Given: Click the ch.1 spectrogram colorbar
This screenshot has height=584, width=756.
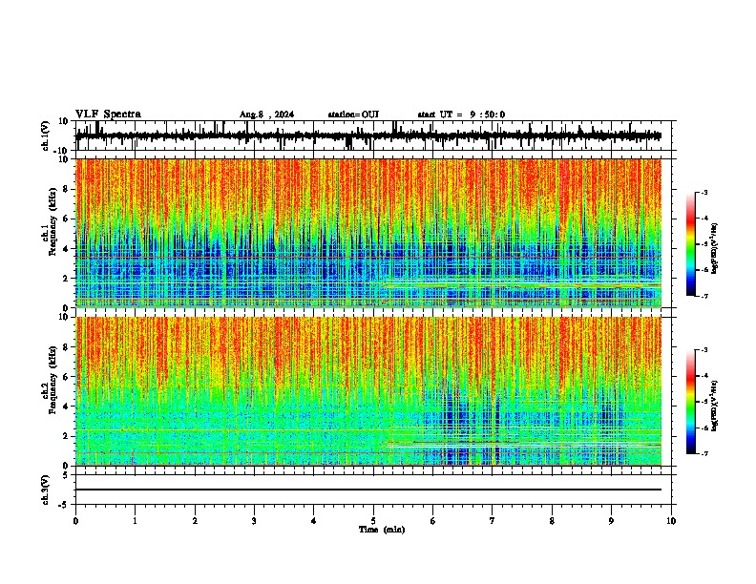Looking at the screenshot, I should point(691,244).
